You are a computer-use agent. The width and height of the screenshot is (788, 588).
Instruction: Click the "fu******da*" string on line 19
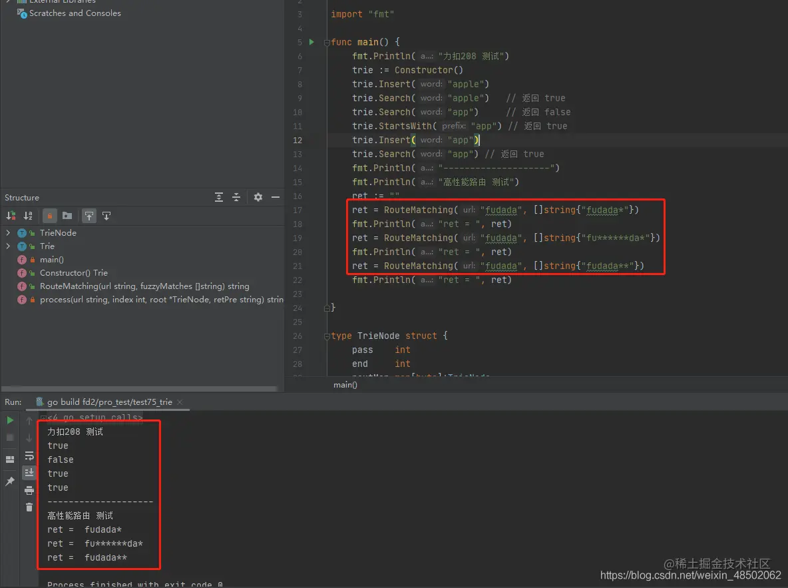(x=616, y=238)
